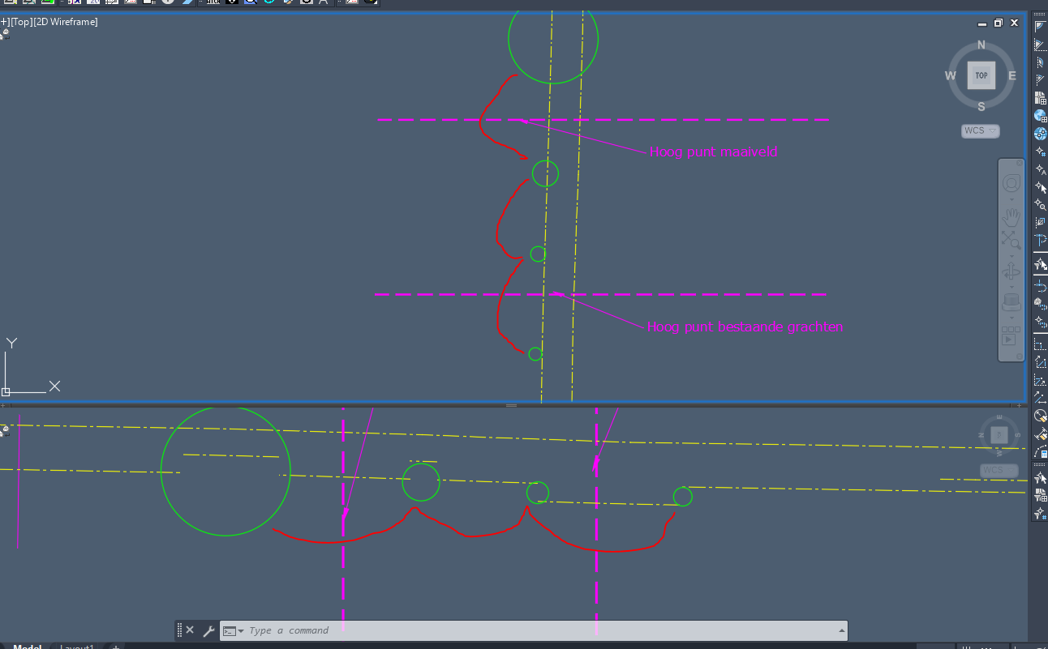Launch the SteeringWheel from the navigation bar
This screenshot has height=649, width=1048.
pyautogui.click(x=1011, y=185)
